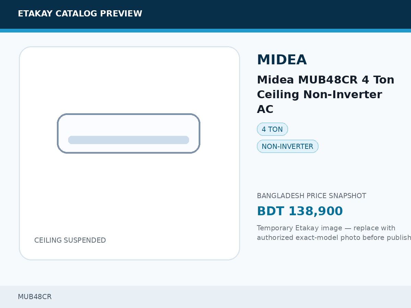Screen dimensions: 411x308
Task: Click the ceiling AC unit illustration
Action: click(x=128, y=133)
